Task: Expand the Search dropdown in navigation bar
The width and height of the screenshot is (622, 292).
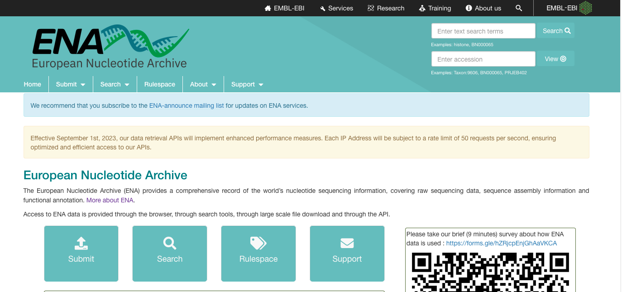Action: 115,84
